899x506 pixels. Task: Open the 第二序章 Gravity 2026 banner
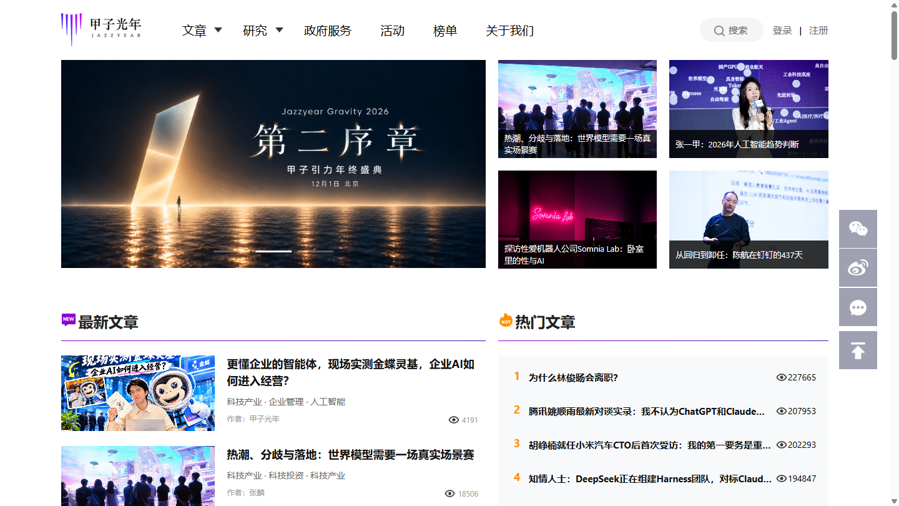[273, 164]
